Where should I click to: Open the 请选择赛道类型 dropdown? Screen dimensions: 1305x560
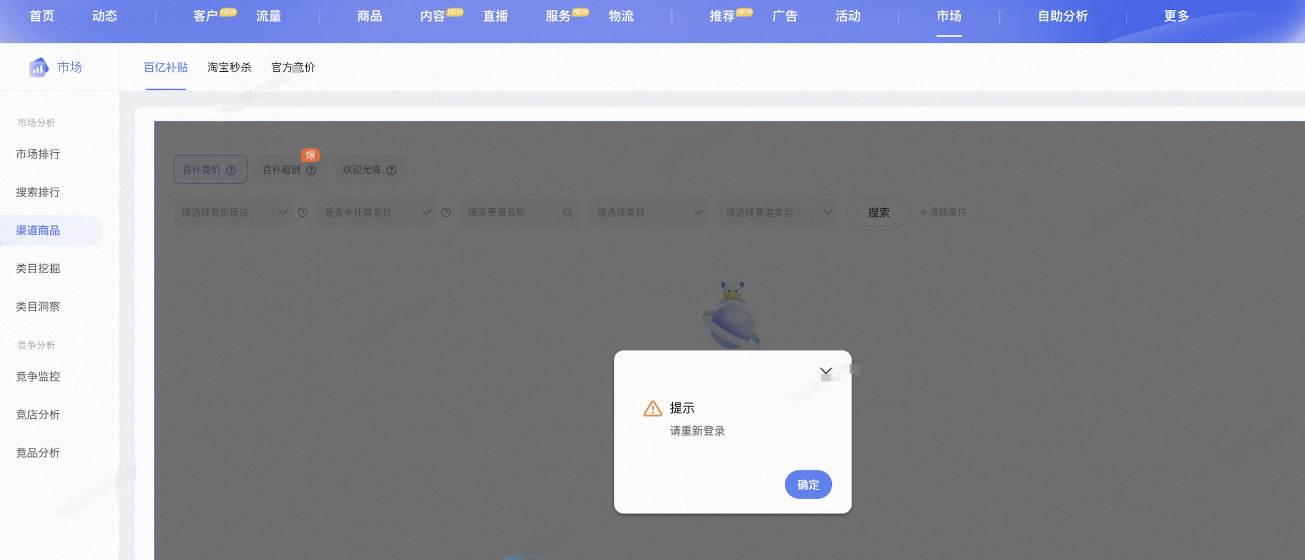[778, 213]
